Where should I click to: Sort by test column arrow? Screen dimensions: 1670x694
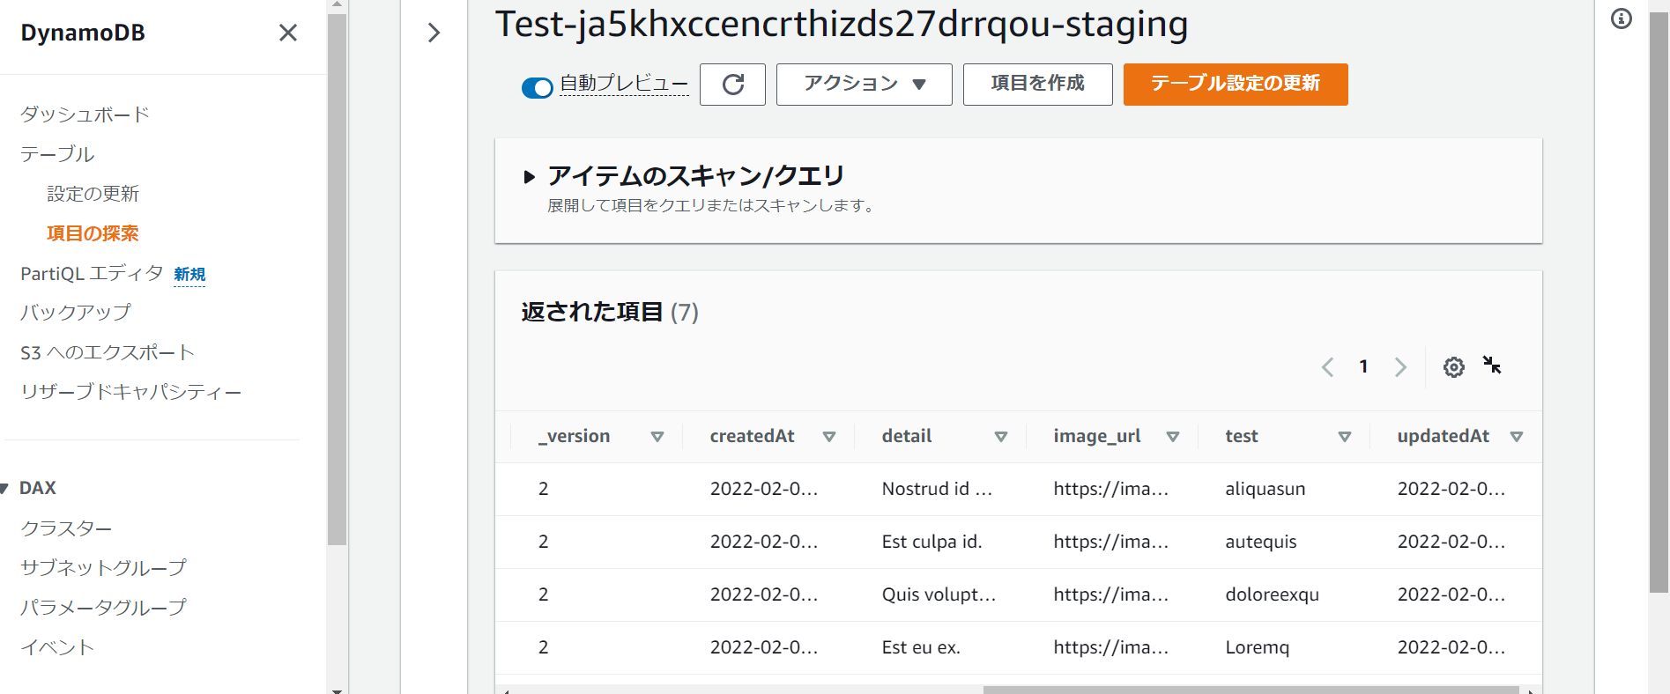(1345, 437)
